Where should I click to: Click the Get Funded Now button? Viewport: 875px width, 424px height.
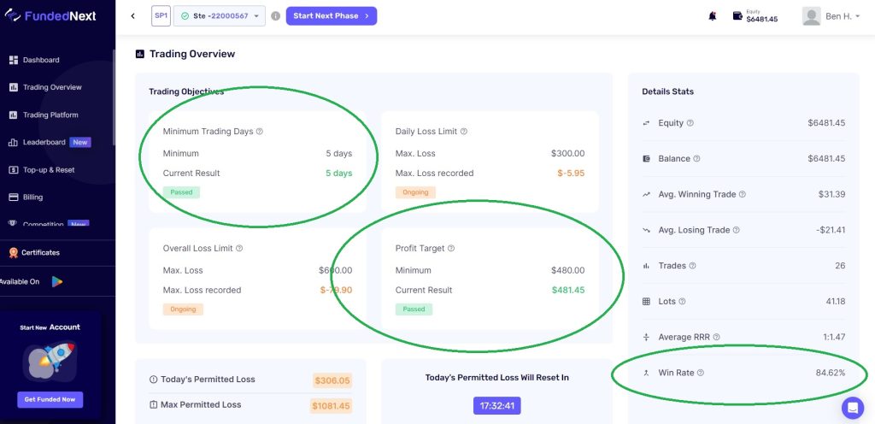tap(50, 399)
